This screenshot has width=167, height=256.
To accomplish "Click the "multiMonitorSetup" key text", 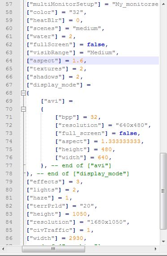I will point(64,4).
